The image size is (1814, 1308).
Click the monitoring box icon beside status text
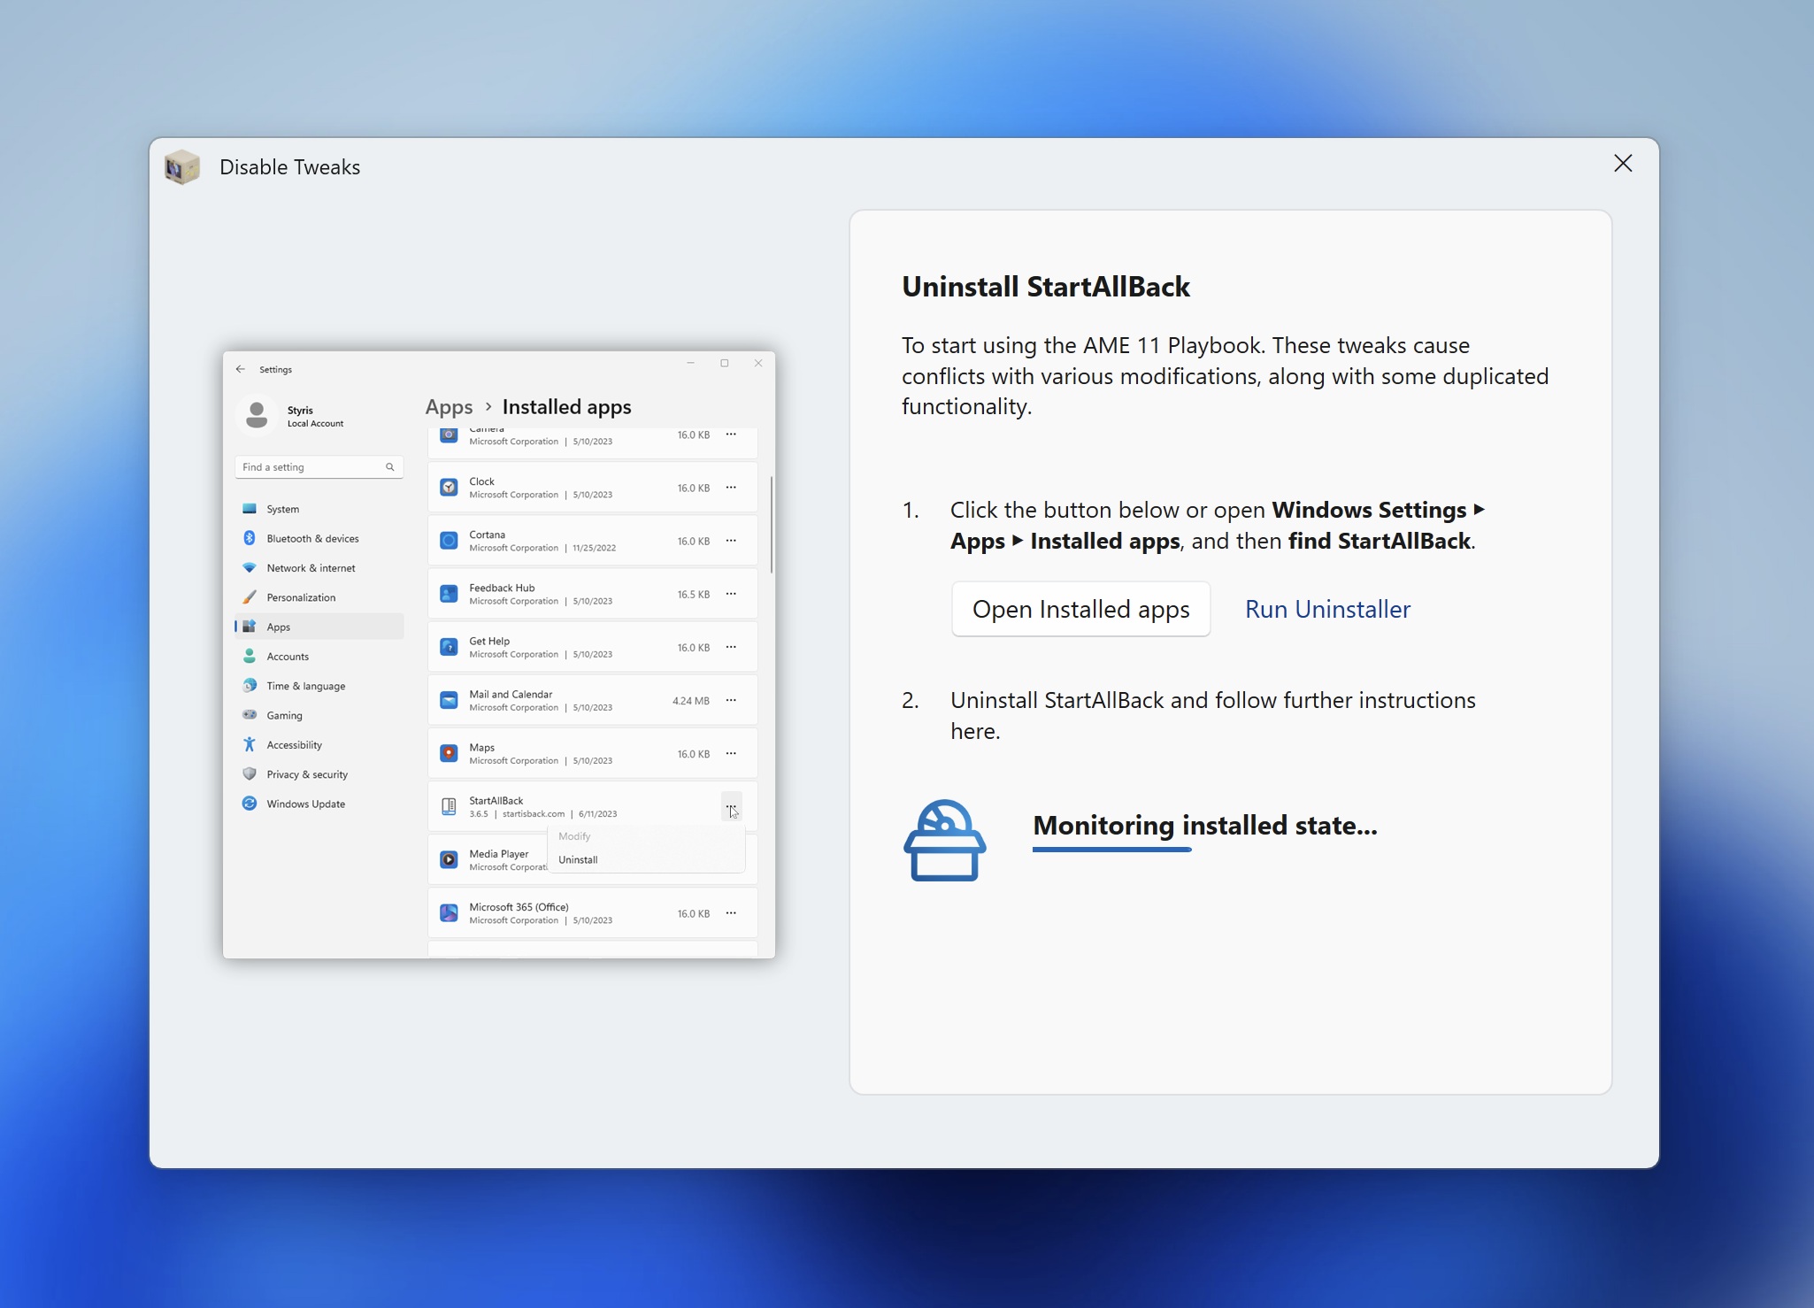pyautogui.click(x=944, y=841)
